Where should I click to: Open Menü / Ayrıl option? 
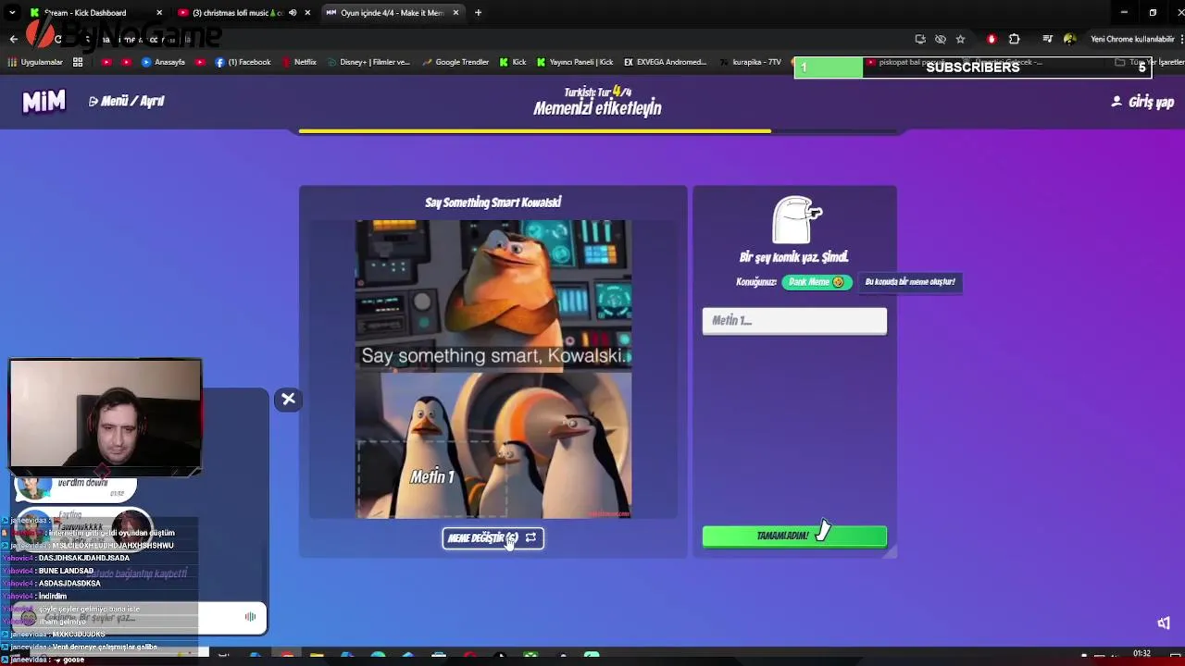(x=126, y=101)
